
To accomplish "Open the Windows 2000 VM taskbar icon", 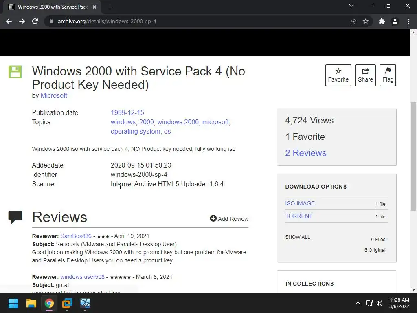I will pos(85,303).
